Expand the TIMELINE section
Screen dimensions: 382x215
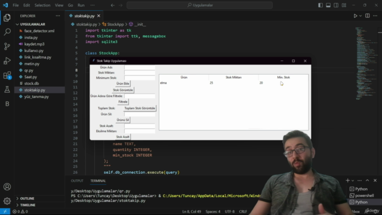27,205
